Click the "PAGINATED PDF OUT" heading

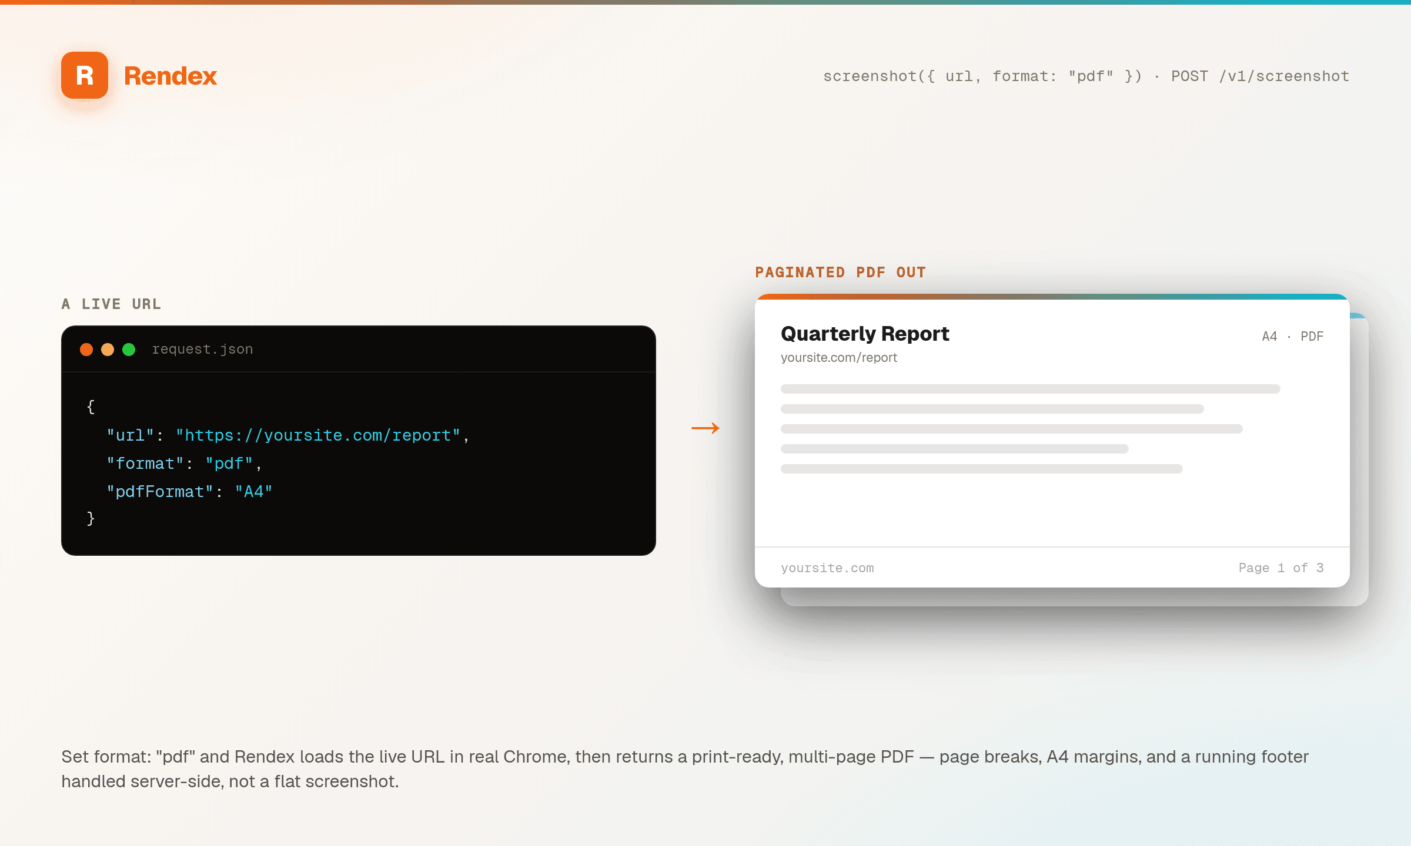[x=841, y=272]
